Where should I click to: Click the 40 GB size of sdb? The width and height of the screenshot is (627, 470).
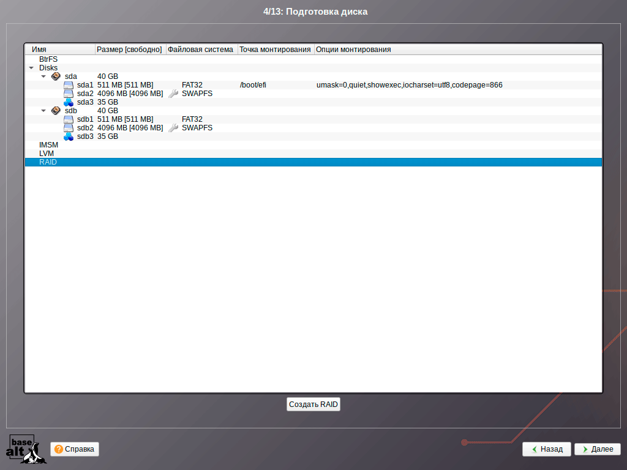[108, 111]
